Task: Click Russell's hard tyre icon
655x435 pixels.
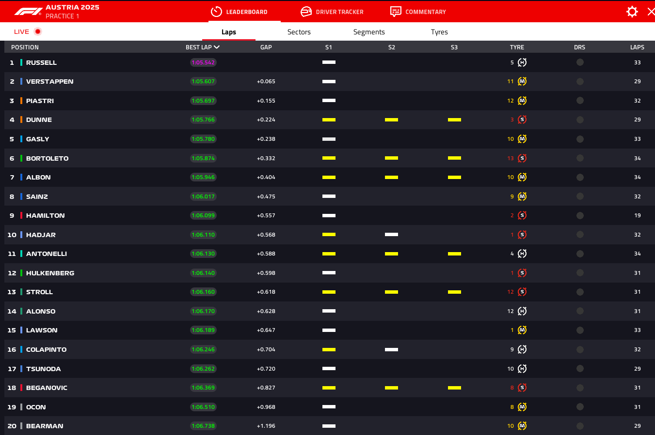Action: (x=522, y=62)
